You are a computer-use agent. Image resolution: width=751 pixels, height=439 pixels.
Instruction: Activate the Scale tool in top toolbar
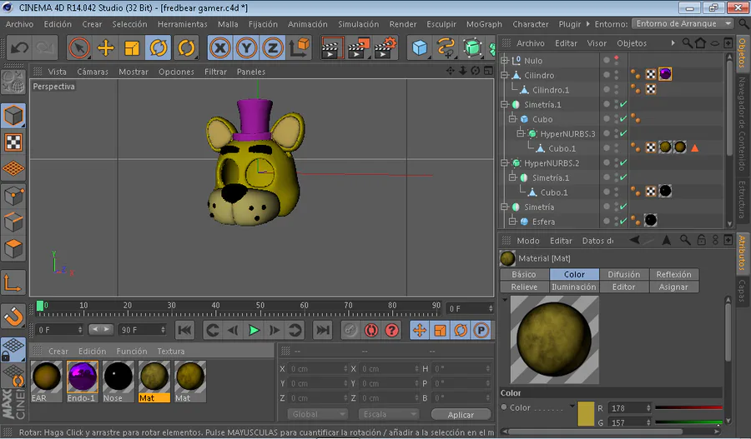tap(132, 47)
